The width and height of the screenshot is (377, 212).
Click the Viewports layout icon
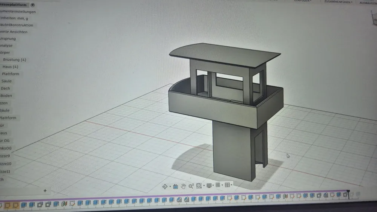(227, 185)
